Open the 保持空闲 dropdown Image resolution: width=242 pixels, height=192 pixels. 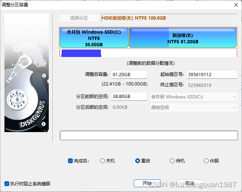[x=194, y=107]
